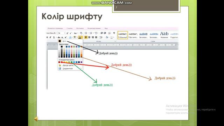224x126 pixels.
Task: Click the Grow Font icon
Action: pyautogui.click(x=67, y=33)
